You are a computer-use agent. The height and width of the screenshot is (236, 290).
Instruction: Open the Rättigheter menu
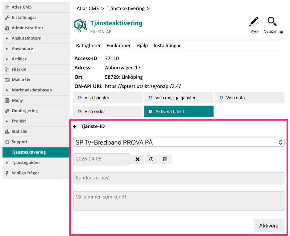[x=88, y=46]
